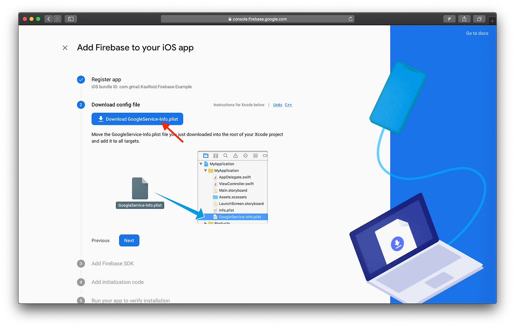Click the Xcode project navigator illustration

coord(233,187)
